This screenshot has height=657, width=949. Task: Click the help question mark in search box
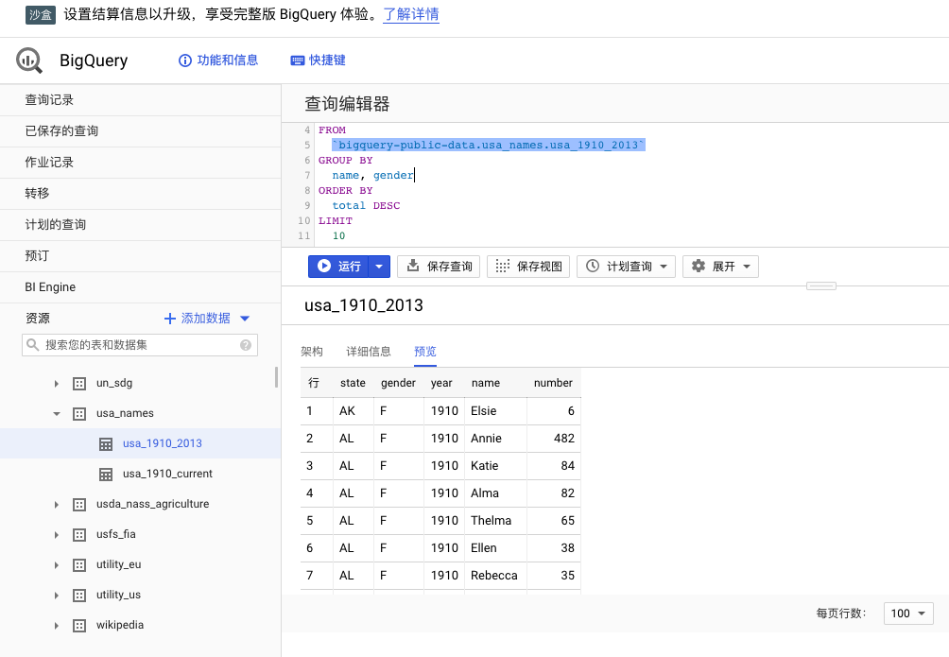click(246, 345)
